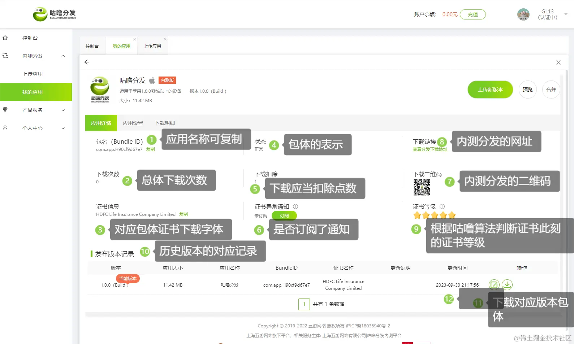Viewport: 574px width, 344px height.
Task: Collapse the 内测分发 sidebar menu
Action: tap(63, 56)
